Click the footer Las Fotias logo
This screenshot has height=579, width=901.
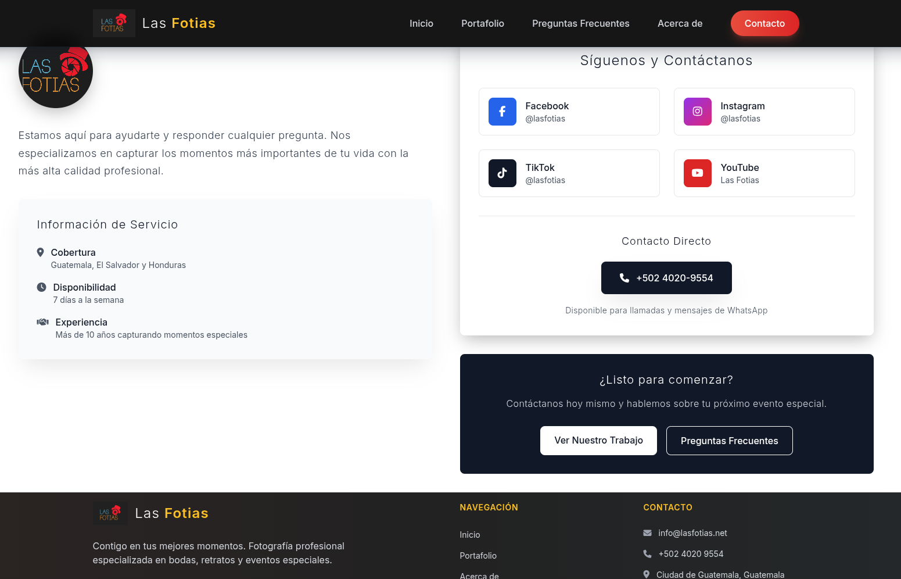[110, 513]
